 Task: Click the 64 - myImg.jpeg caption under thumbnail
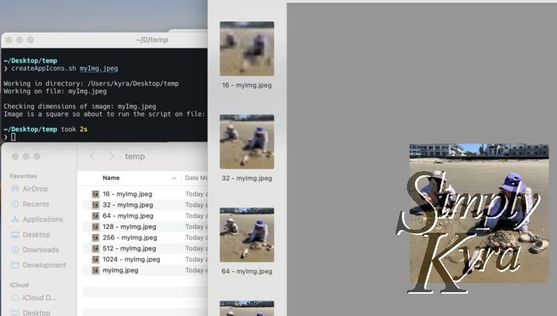pos(247,271)
